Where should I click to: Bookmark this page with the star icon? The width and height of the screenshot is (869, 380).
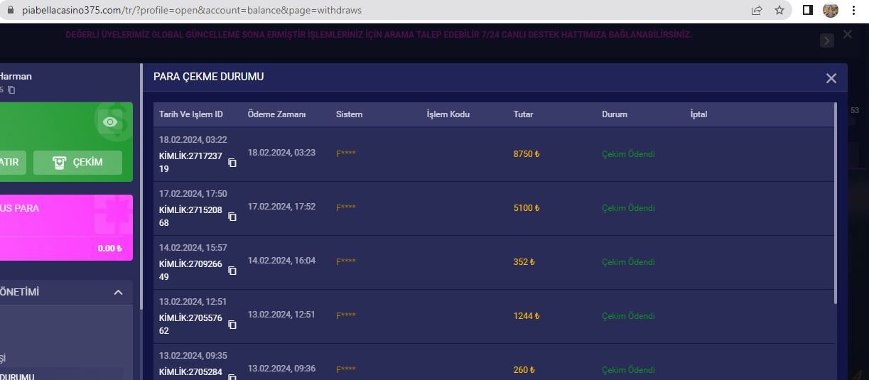tap(779, 10)
